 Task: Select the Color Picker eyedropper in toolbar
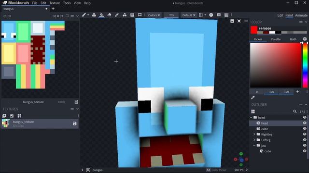(117, 15)
